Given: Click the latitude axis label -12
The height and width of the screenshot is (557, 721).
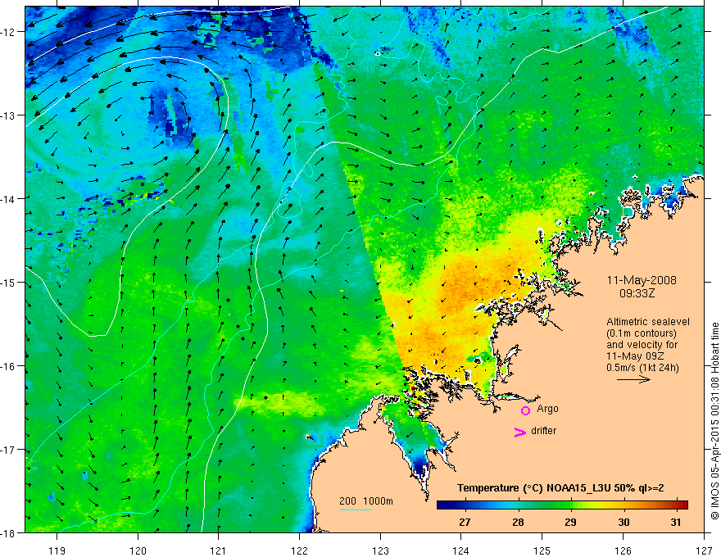Looking at the screenshot, I should click(x=9, y=32).
